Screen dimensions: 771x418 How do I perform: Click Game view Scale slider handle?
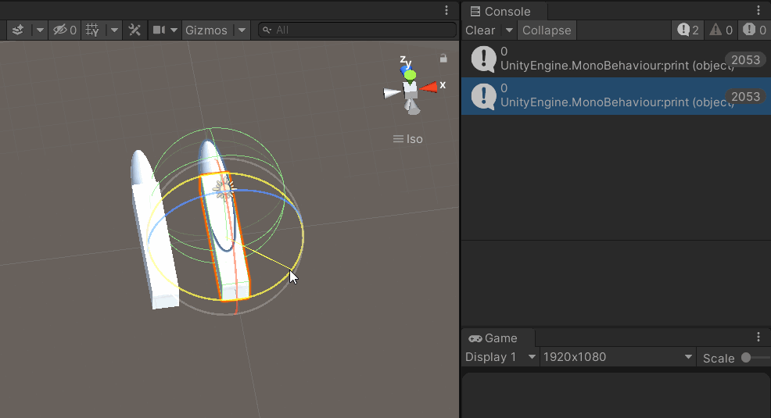746,358
